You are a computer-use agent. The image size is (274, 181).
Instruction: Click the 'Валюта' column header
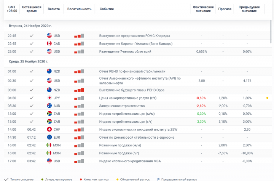tap(54, 9)
